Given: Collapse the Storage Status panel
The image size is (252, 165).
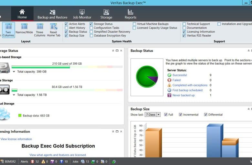Looking at the screenshot, I should (113, 50).
